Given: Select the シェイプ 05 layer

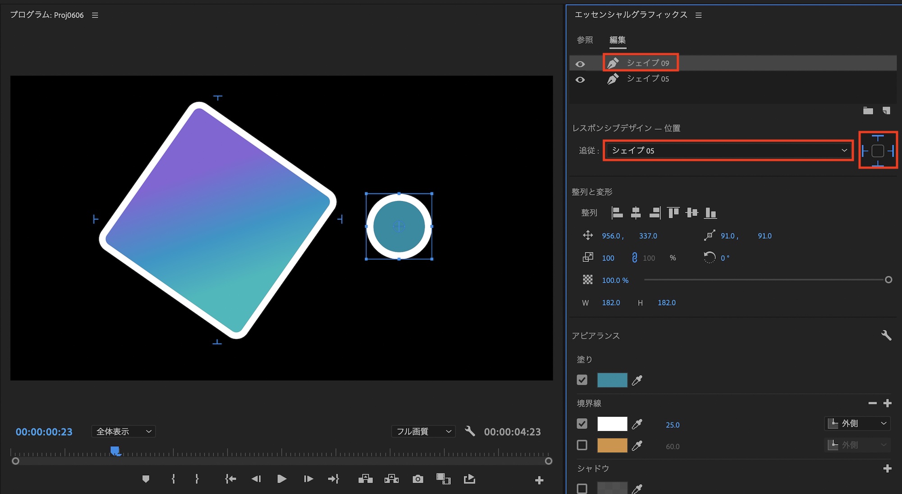Looking at the screenshot, I should (648, 79).
